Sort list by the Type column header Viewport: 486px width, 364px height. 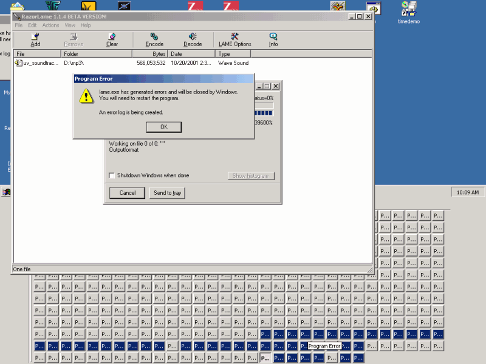(x=233, y=54)
